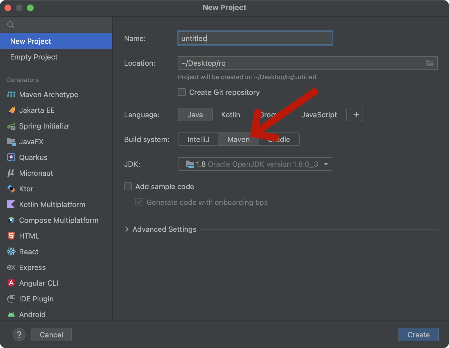Enable the Create Git repository checkbox

[182, 92]
